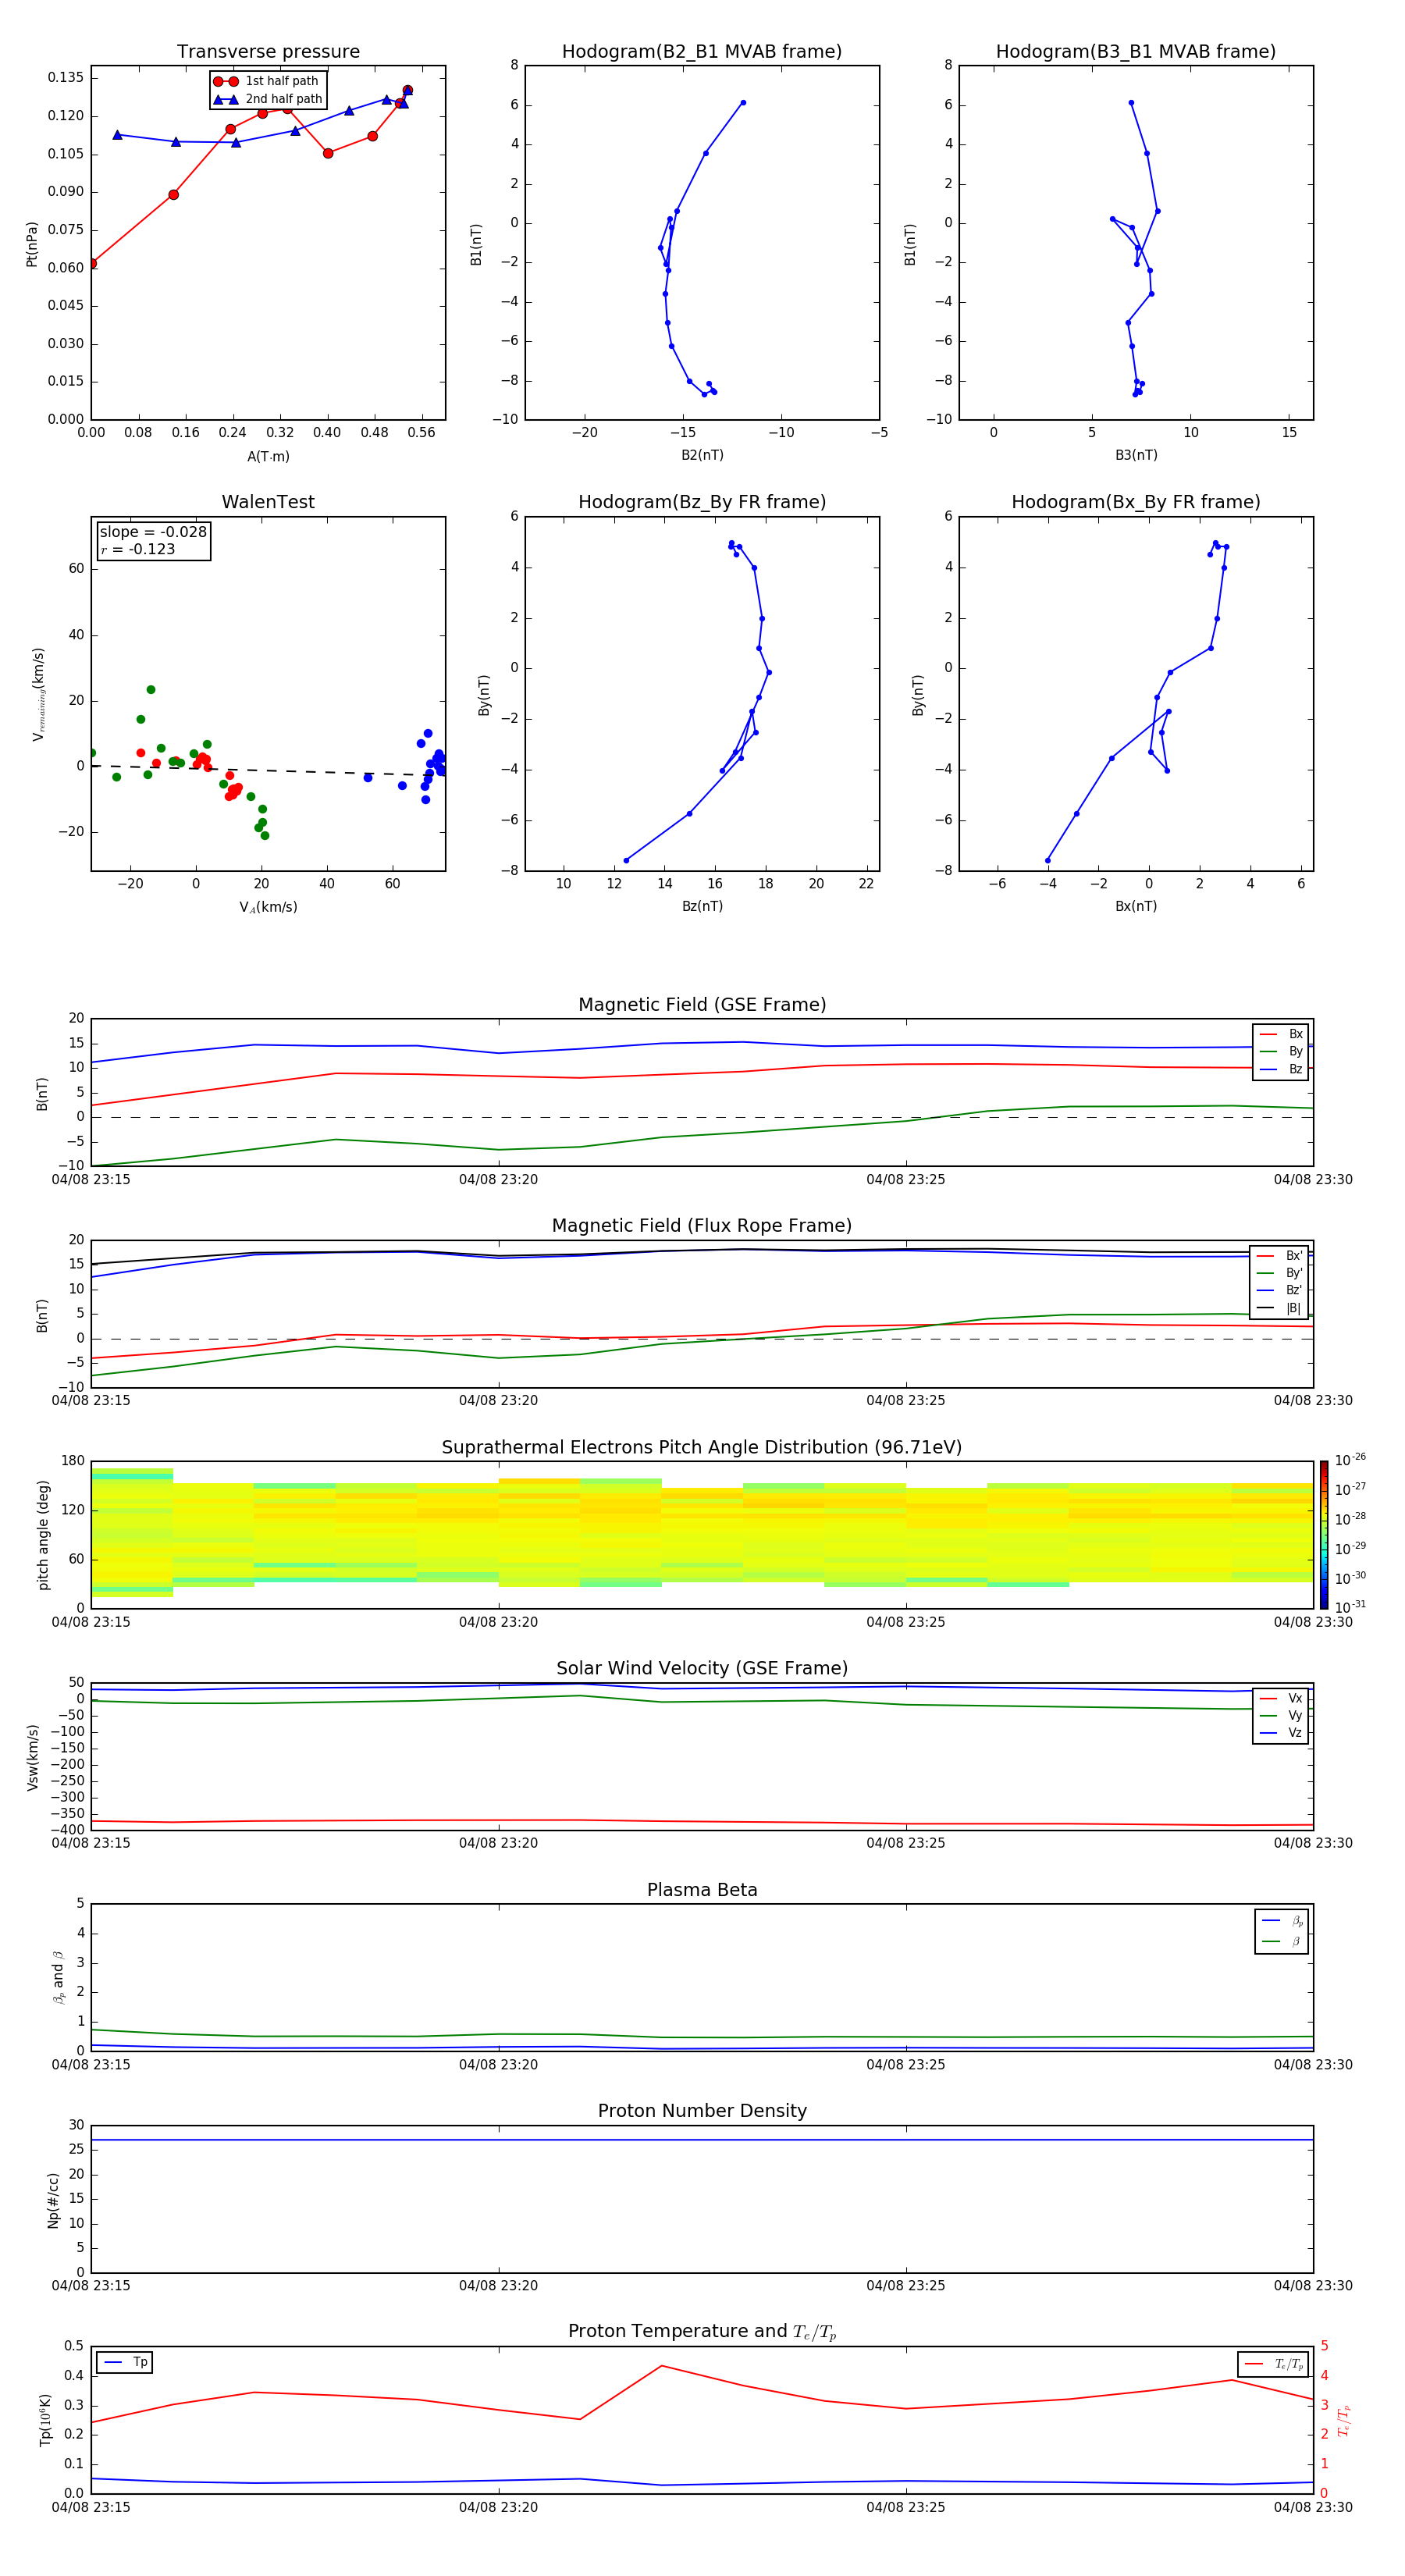This screenshot has height=2576, width=1405.
Task: Click the "A(T·m)" x-axis label
Action: (268, 457)
